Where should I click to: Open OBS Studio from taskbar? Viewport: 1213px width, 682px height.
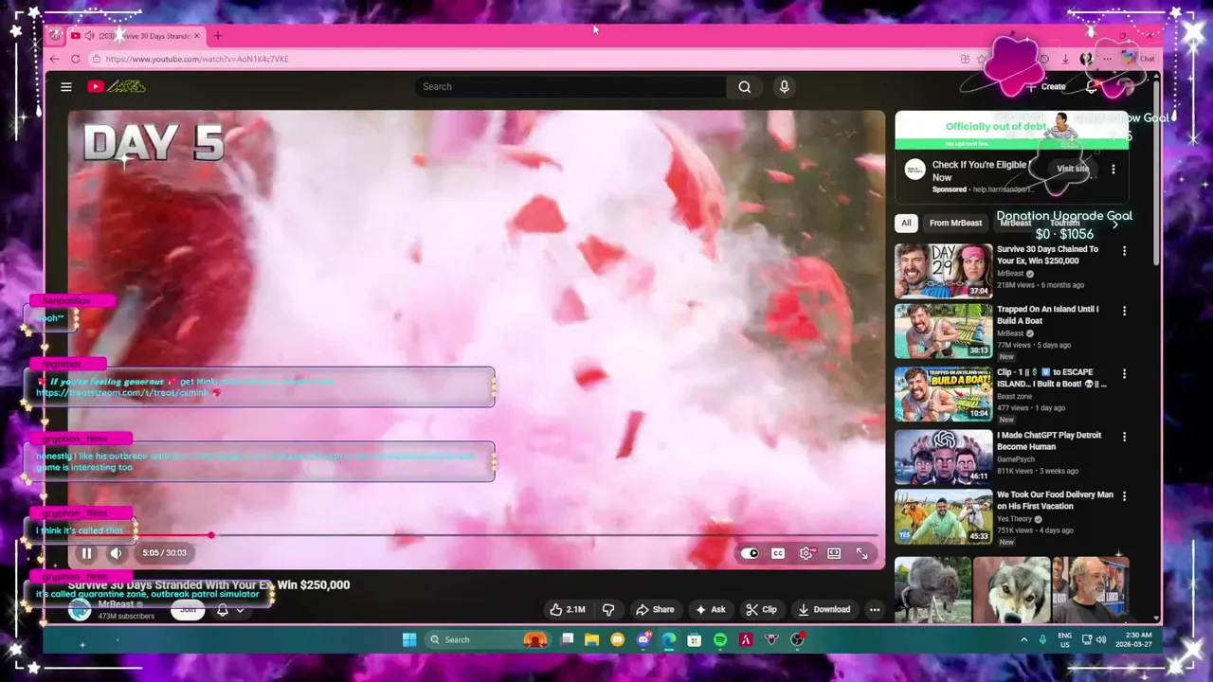tap(797, 639)
